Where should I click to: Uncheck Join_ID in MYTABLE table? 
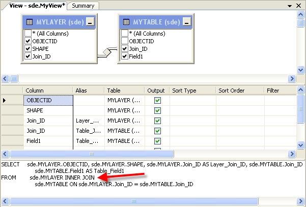point(125,48)
